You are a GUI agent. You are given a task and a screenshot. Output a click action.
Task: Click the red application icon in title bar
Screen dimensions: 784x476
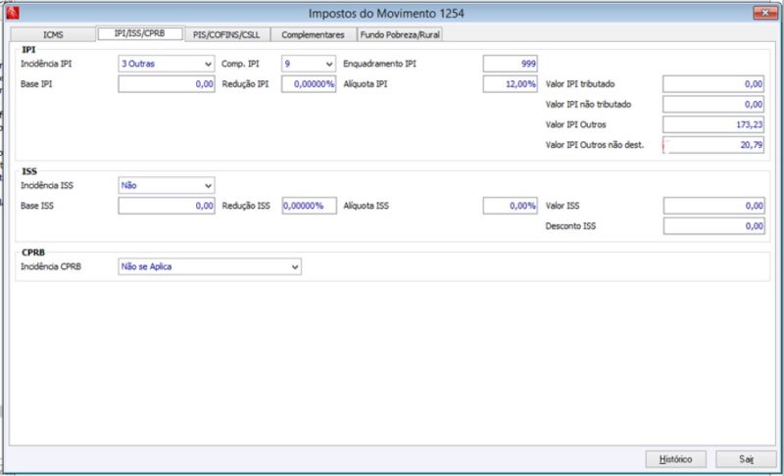coord(13,13)
